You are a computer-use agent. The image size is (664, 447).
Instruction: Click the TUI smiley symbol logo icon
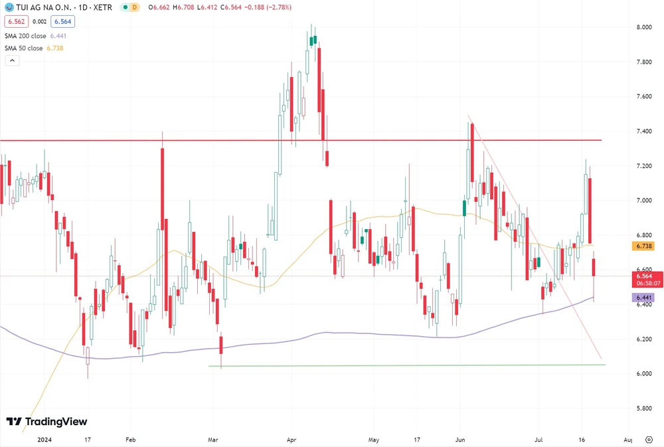pos(9,7)
